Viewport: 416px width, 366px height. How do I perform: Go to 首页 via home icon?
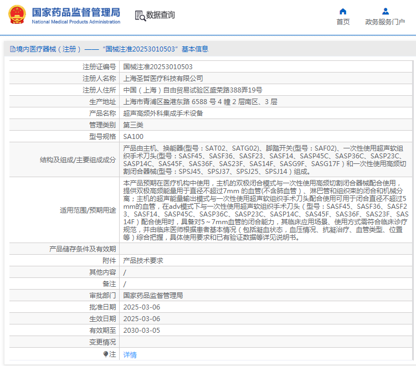pyautogui.click(x=343, y=12)
